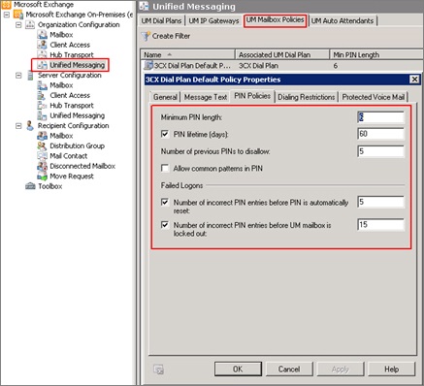424x386 pixels.
Task: Click Hub Transport icon under Organization Configuration
Action: (x=42, y=54)
